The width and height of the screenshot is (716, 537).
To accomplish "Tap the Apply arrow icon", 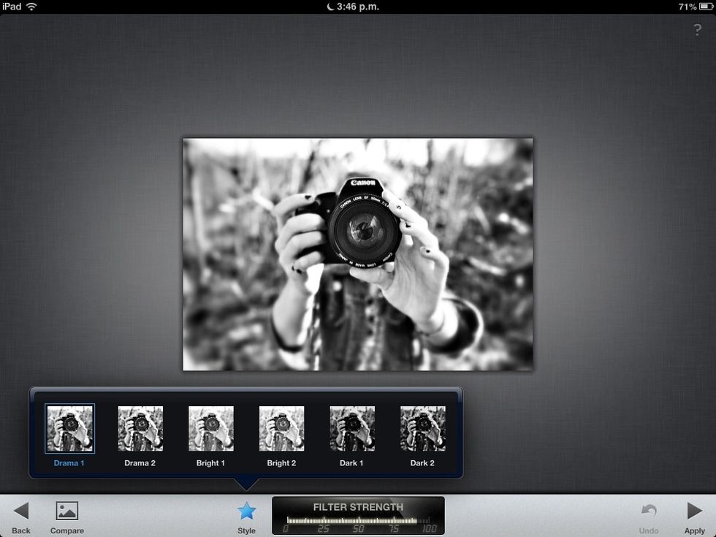I will [x=695, y=511].
